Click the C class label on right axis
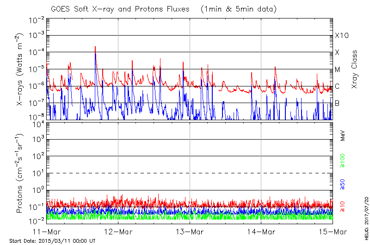 click(337, 86)
